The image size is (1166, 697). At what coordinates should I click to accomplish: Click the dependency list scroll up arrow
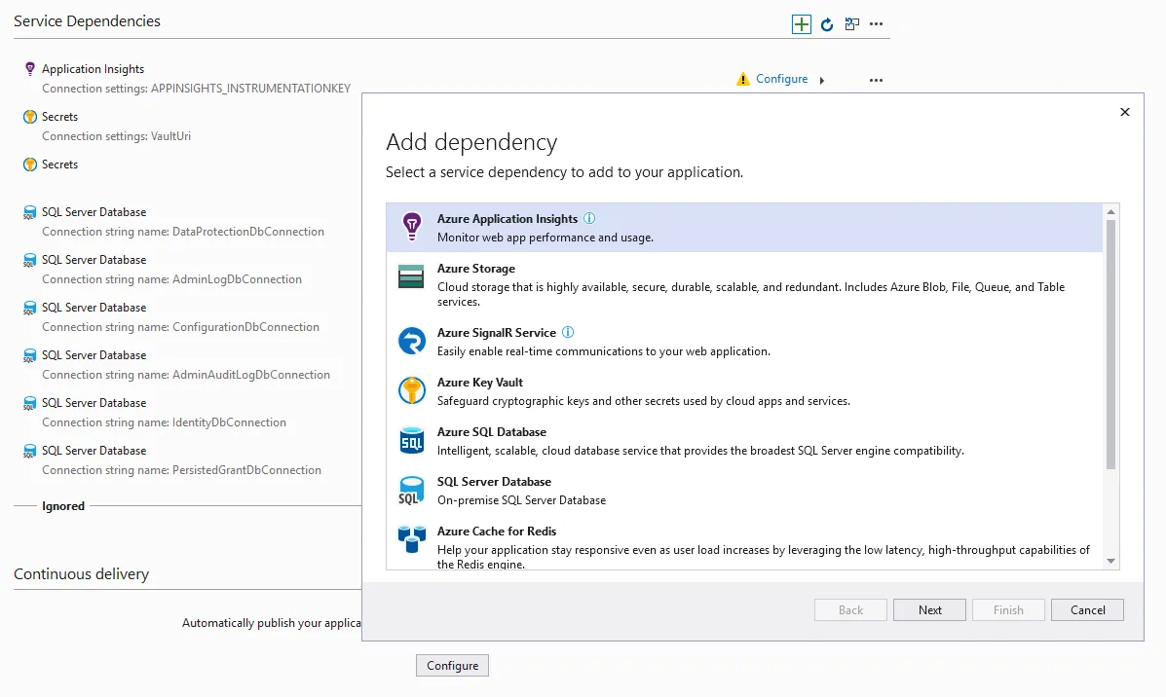[1111, 212]
